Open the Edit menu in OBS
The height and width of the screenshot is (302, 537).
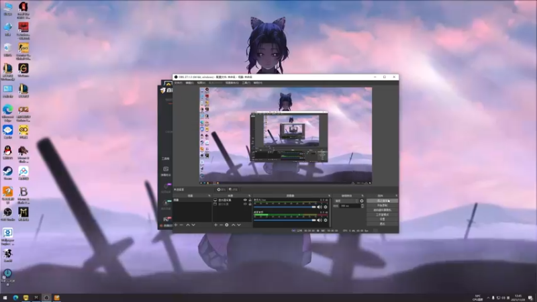coord(189,83)
